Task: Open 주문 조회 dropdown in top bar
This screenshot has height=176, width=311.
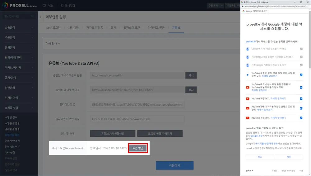Action: pyautogui.click(x=216, y=6)
